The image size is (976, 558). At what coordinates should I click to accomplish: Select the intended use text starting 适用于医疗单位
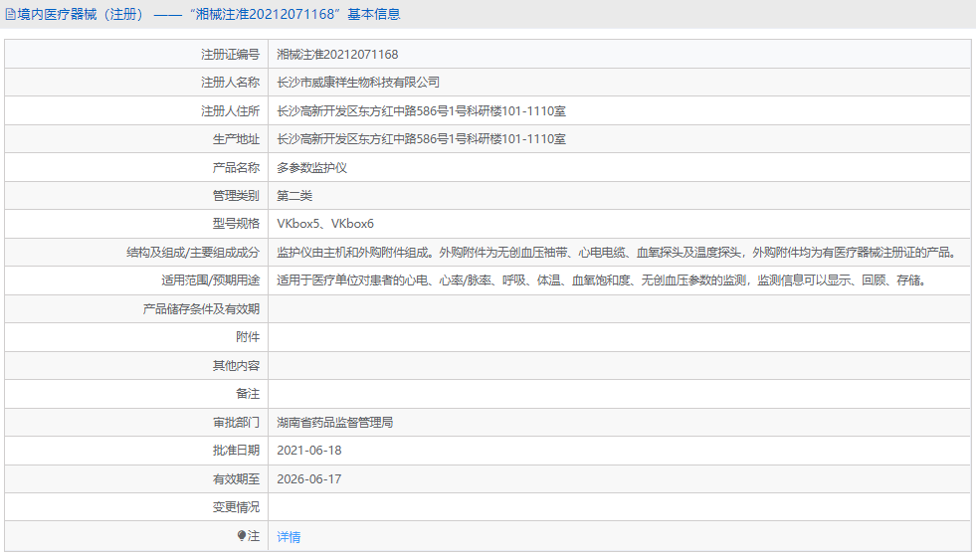point(602,279)
